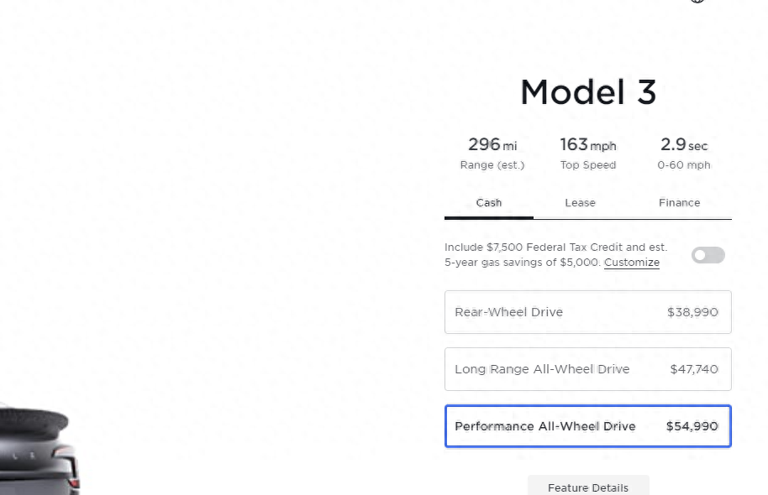The width and height of the screenshot is (768, 495).
Task: Select the Rear-Wheel Drive option
Action: pyautogui.click(x=587, y=312)
